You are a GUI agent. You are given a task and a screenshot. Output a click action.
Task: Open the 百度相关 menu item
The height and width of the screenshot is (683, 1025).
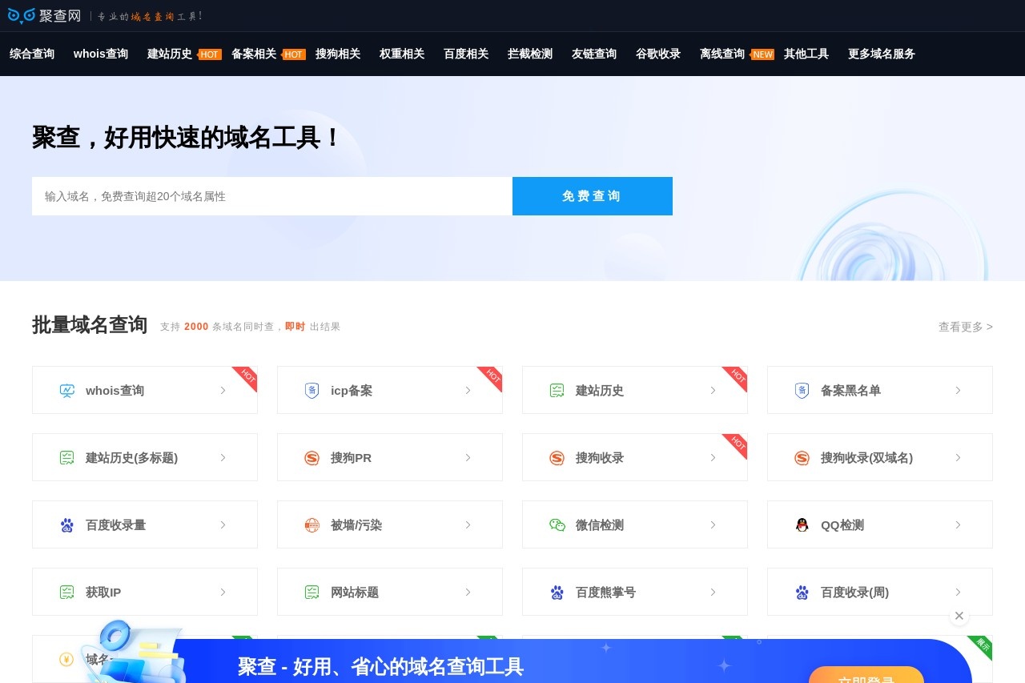[466, 54]
